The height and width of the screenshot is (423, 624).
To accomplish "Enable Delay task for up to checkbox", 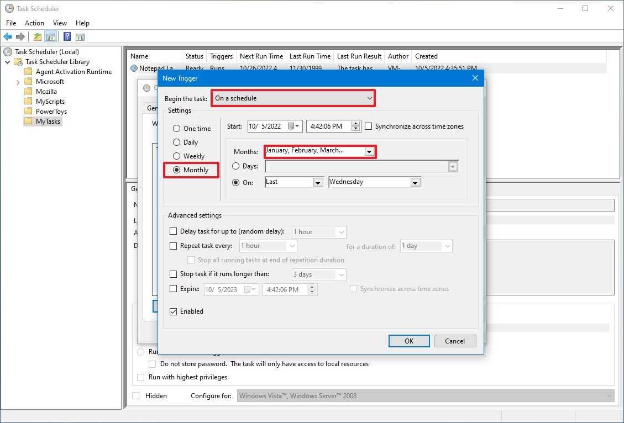I will click(174, 232).
